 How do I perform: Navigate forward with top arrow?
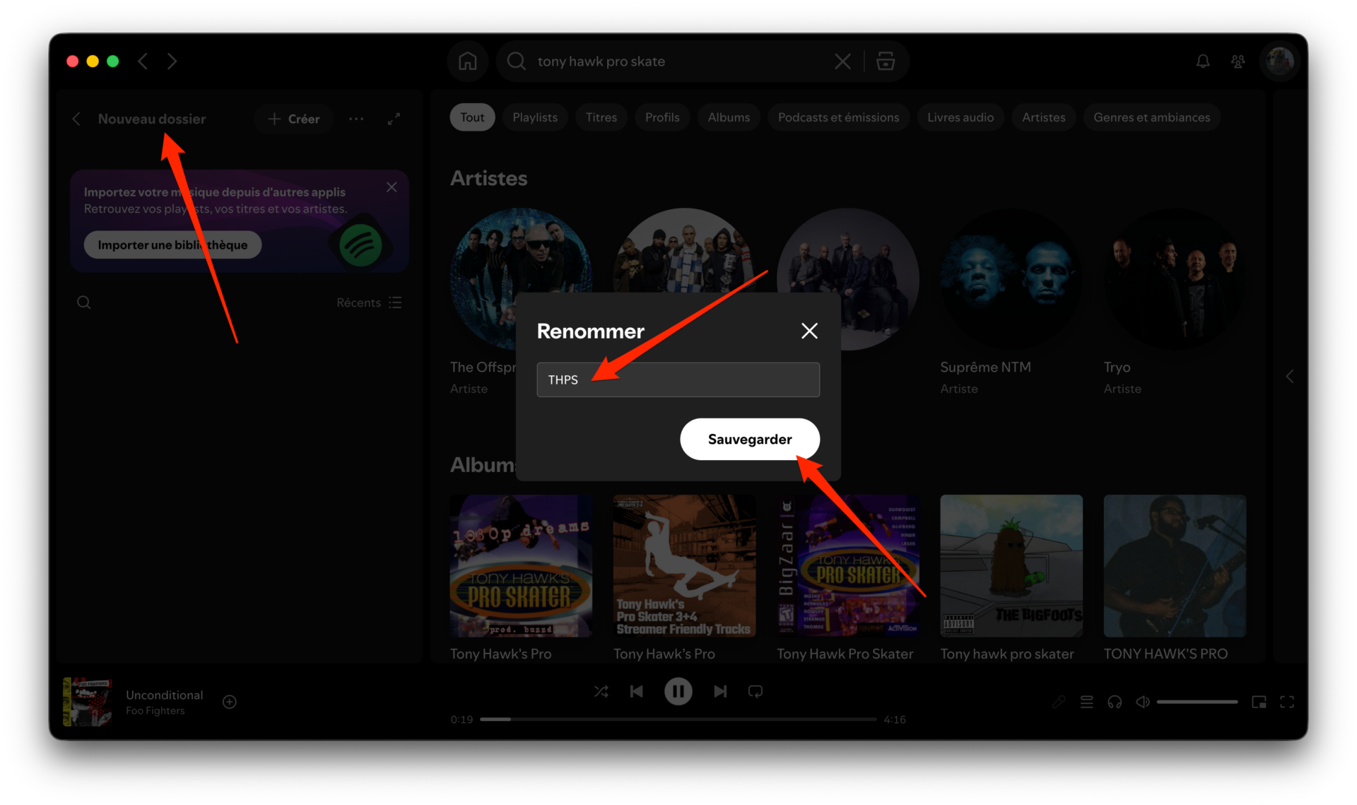pyautogui.click(x=172, y=61)
